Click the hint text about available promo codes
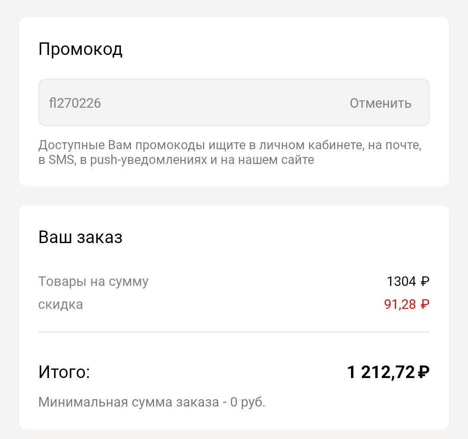The image size is (468, 439). [230, 152]
